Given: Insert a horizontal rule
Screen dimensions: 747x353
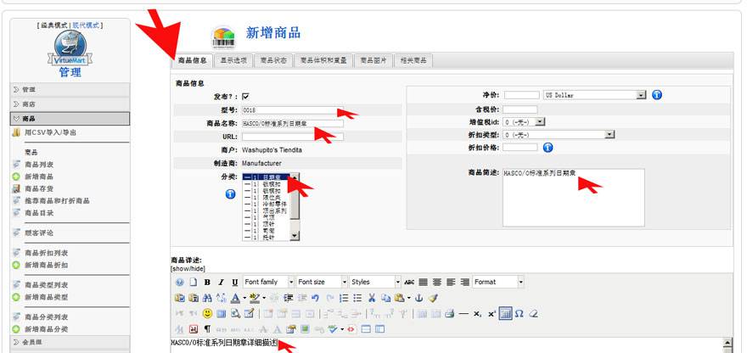Looking at the screenshot, I should click(x=463, y=313).
